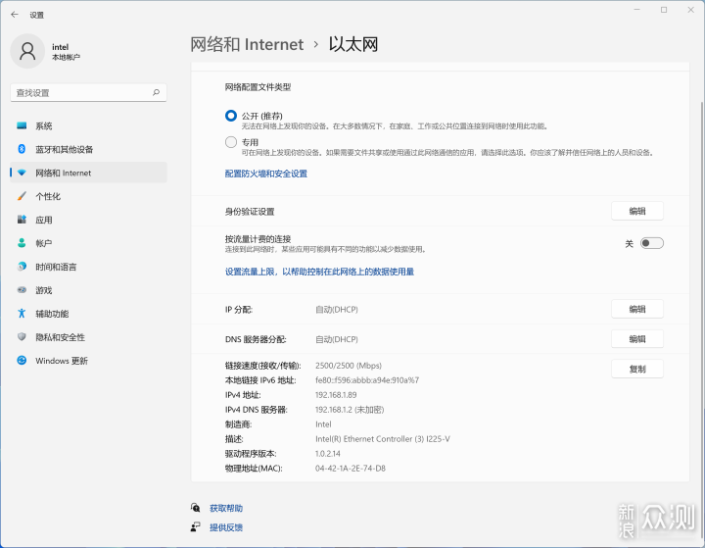Click the 网络和 Internet wifi icon
Screen dimensions: 705x548
tap(22, 173)
